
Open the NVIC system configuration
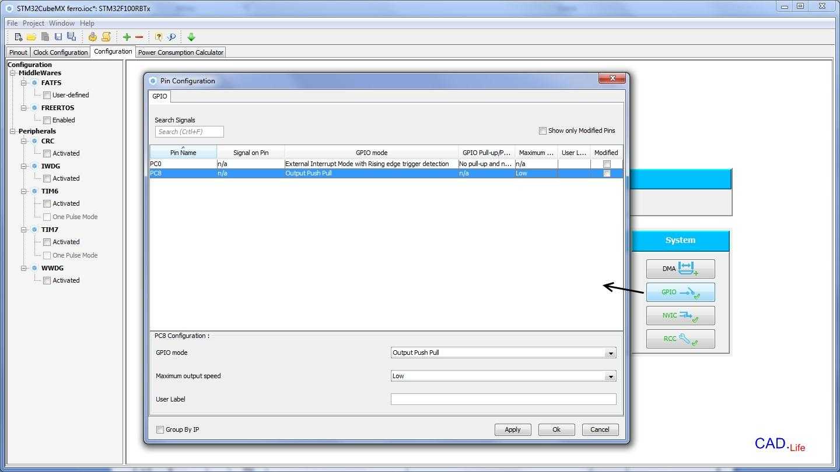click(680, 315)
